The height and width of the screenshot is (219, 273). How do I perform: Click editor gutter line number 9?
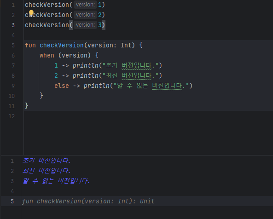(13, 86)
